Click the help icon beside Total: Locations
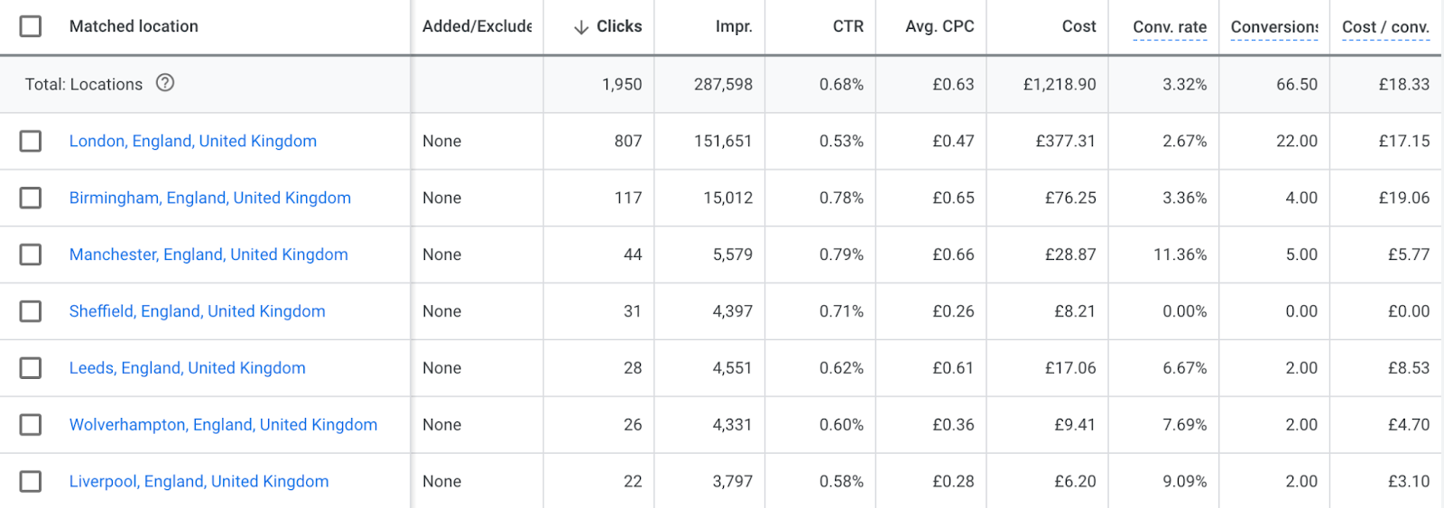 165,83
